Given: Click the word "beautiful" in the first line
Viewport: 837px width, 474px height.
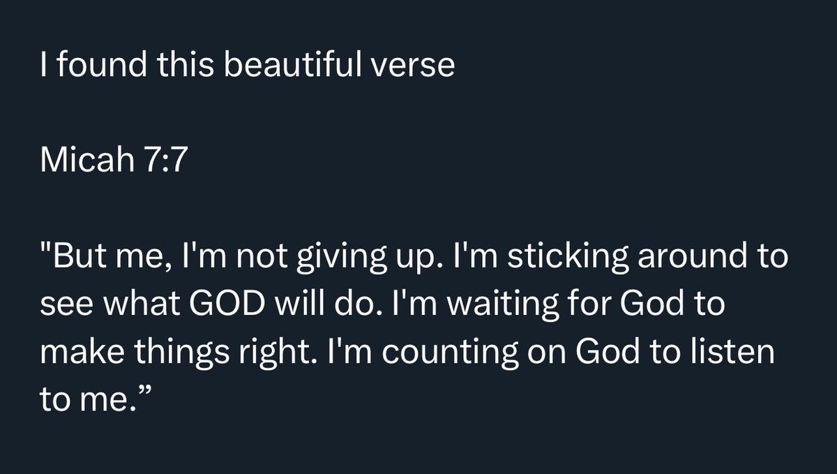Looking at the screenshot, I should click(304, 66).
